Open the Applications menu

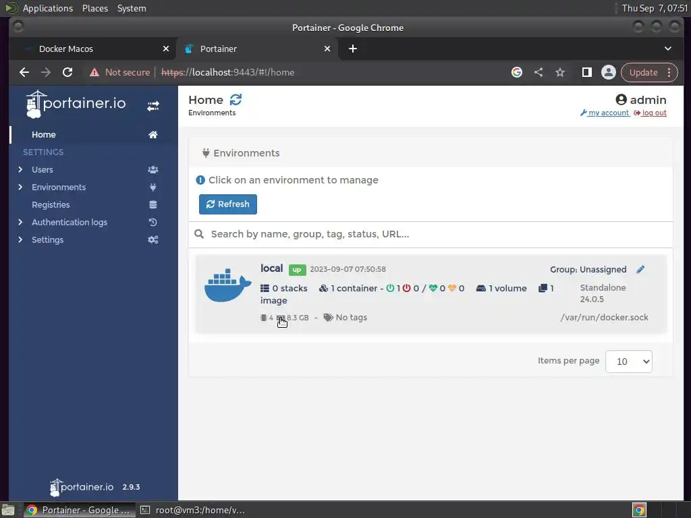[x=48, y=8]
